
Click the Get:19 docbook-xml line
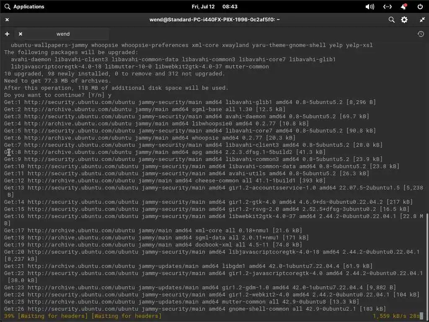tap(153, 244)
